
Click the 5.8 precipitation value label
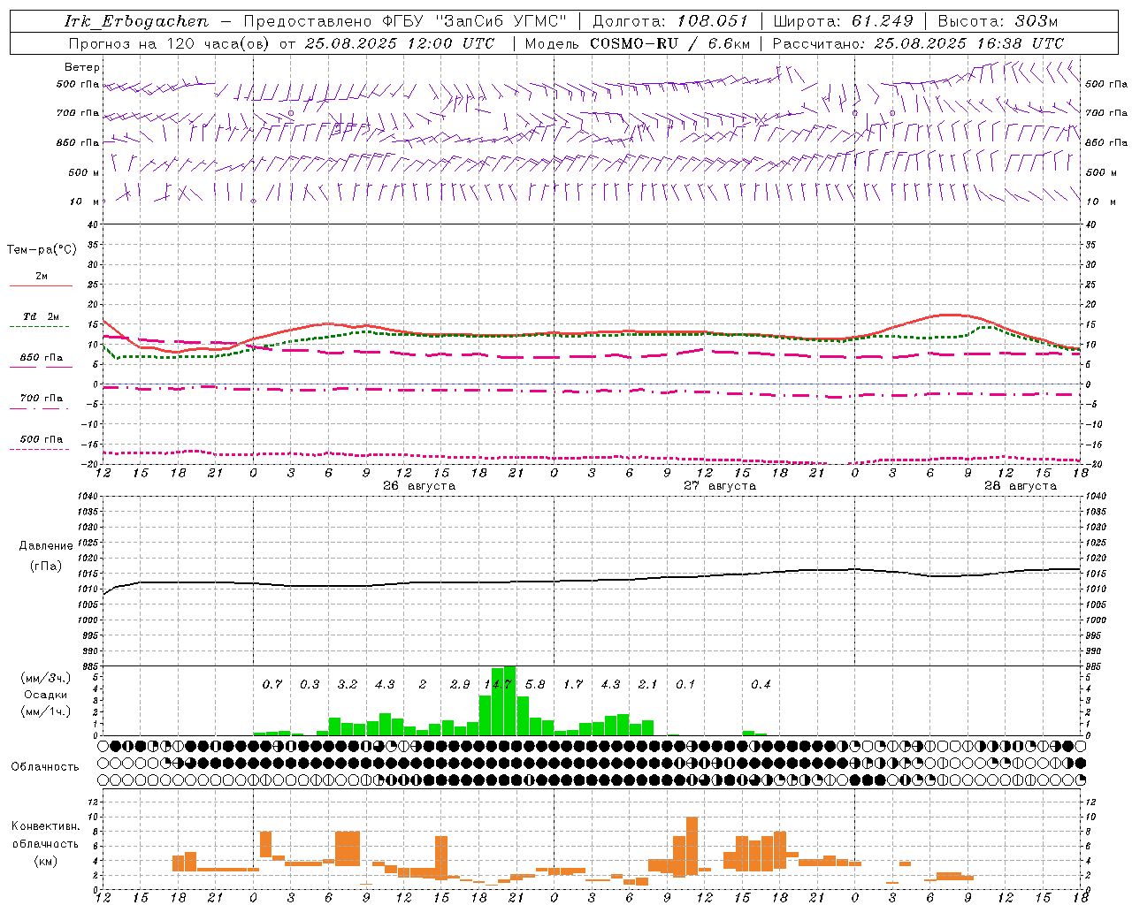point(535,684)
